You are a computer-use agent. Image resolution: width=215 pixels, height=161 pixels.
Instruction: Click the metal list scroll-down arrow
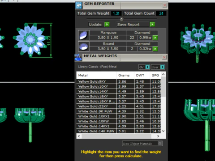click(x=163, y=131)
